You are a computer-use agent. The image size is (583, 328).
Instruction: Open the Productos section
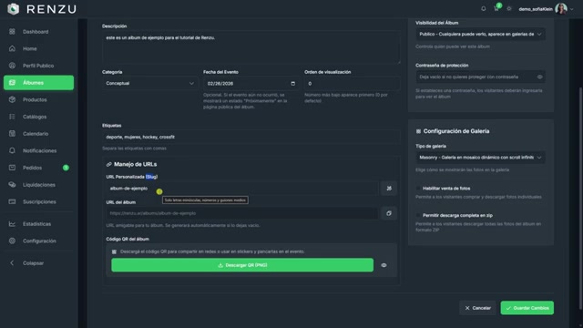[38, 99]
